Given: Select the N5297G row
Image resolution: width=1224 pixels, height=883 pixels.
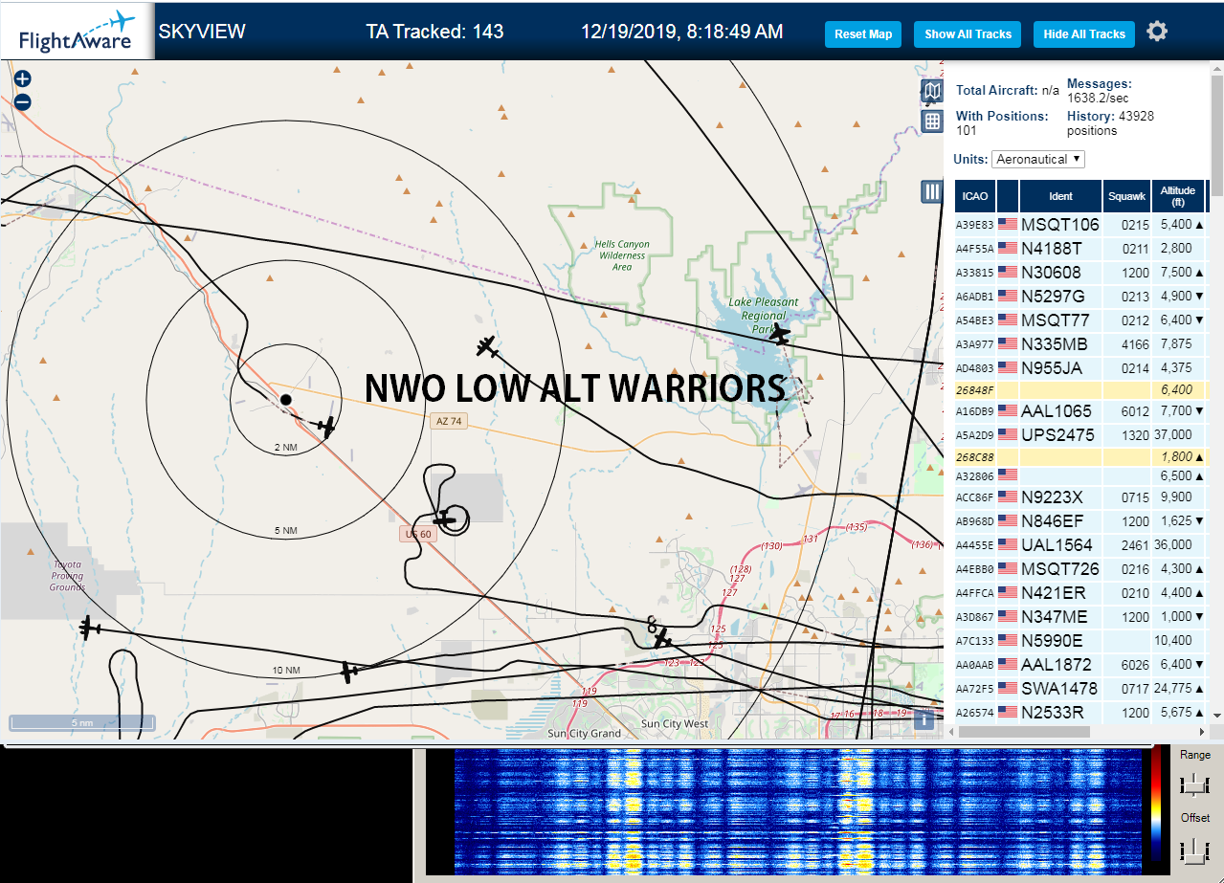Looking at the screenshot, I should pyautogui.click(x=1081, y=296).
